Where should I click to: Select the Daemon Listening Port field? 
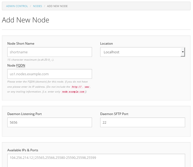(x=50, y=122)
